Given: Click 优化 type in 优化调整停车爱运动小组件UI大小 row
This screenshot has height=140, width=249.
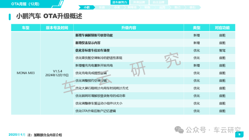Looking at the screenshot, I should tap(197, 103).
